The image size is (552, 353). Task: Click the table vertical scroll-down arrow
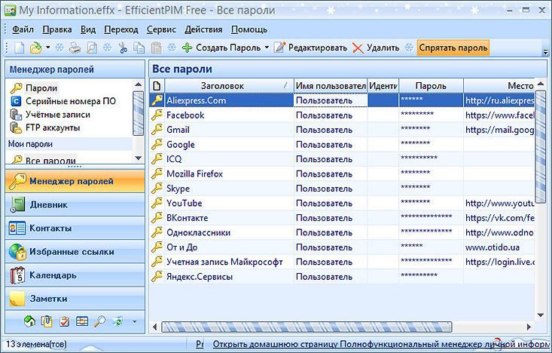click(541, 315)
